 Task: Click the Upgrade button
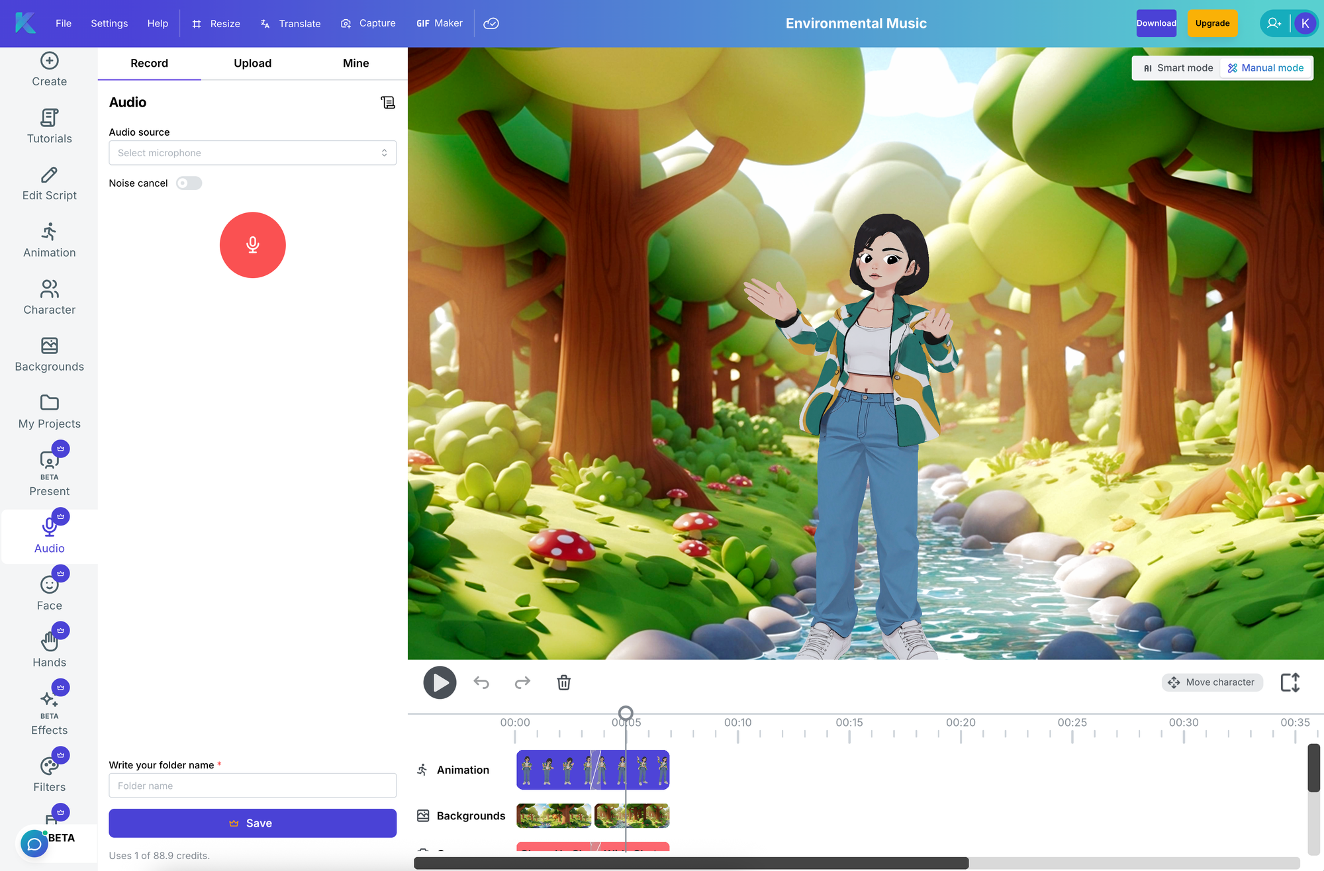coord(1211,23)
